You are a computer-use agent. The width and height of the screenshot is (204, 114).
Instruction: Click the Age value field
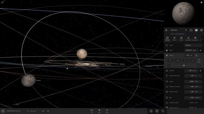[x=193, y=98]
